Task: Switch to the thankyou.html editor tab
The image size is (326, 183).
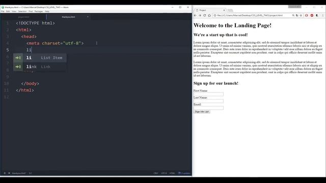Action: tap(68, 17)
